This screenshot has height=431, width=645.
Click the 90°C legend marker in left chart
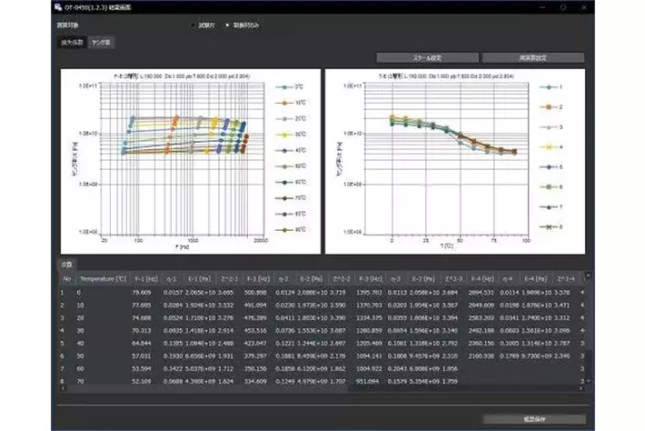283,230
